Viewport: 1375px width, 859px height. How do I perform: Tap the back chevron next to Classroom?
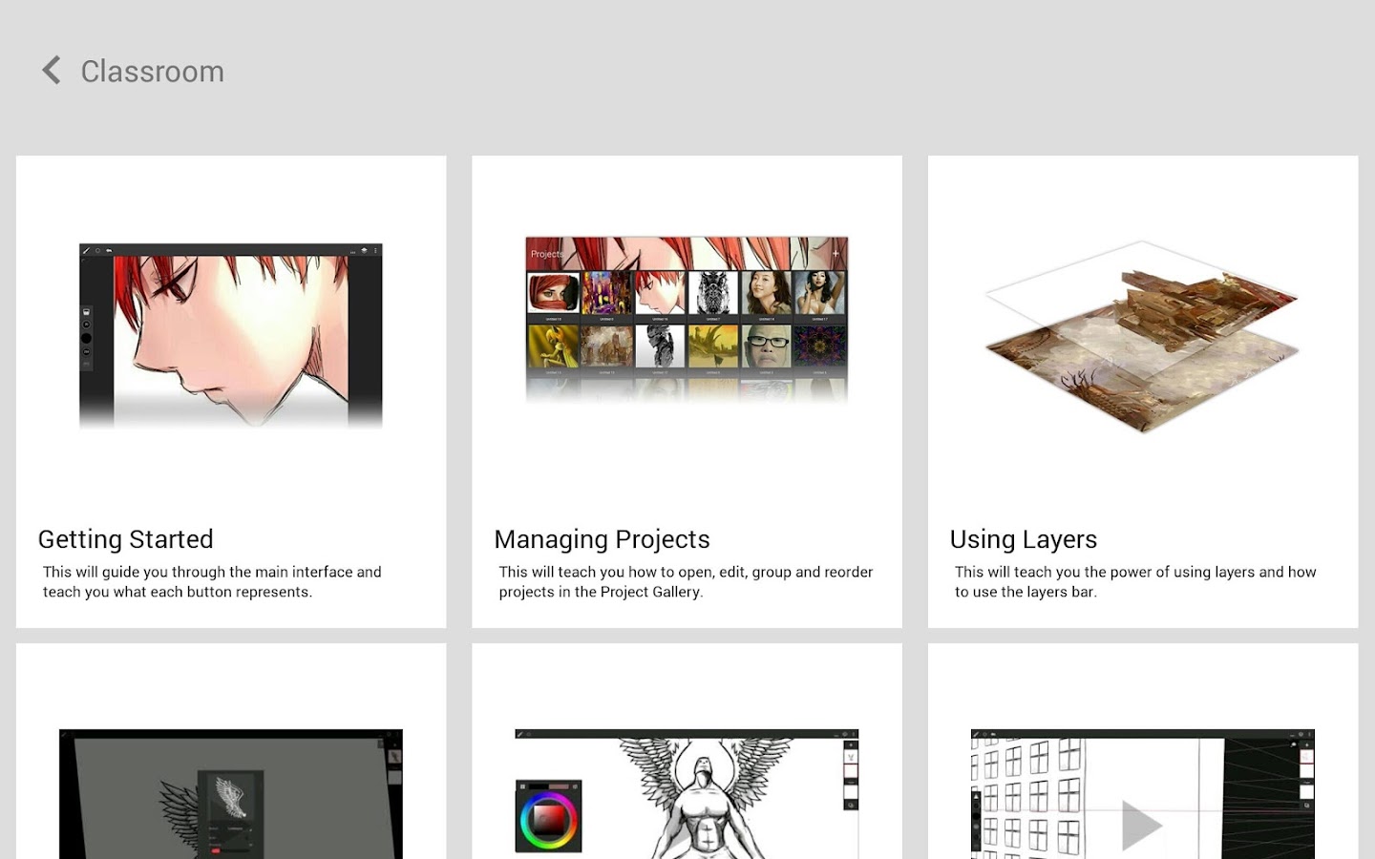click(x=50, y=70)
